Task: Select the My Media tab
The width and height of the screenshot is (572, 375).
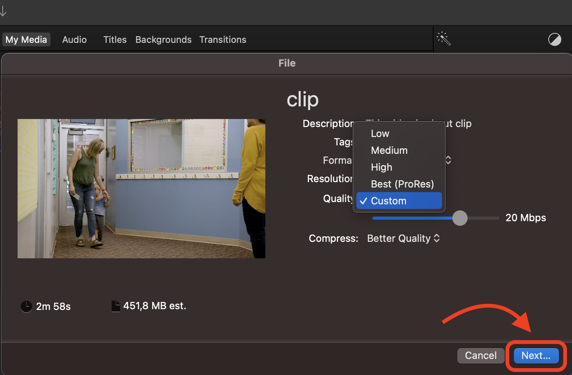Action: click(x=26, y=39)
